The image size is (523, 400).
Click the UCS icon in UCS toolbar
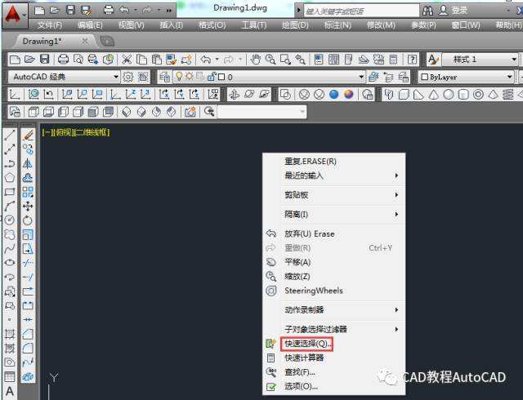[15, 95]
